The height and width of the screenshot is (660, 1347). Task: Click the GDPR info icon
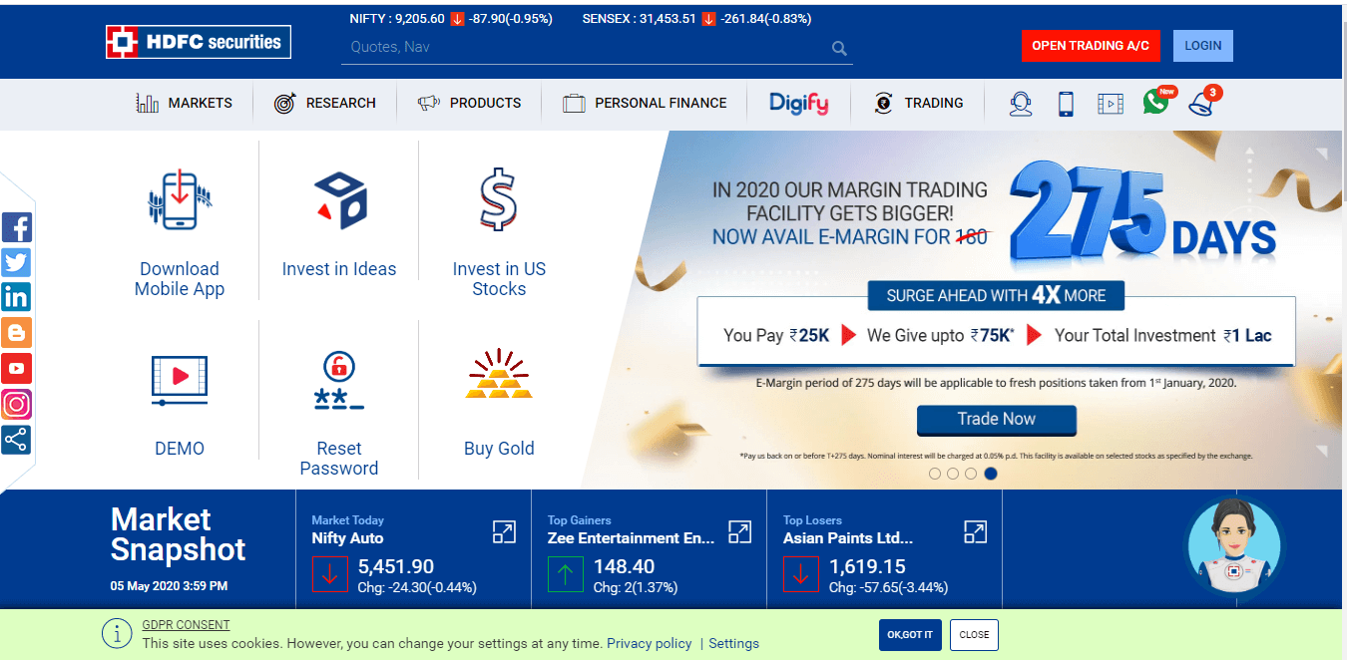(116, 634)
